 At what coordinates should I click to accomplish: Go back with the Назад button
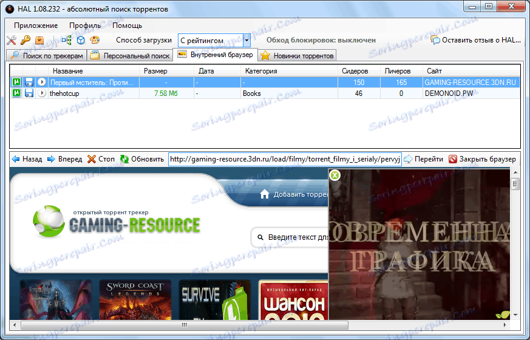pos(27,159)
